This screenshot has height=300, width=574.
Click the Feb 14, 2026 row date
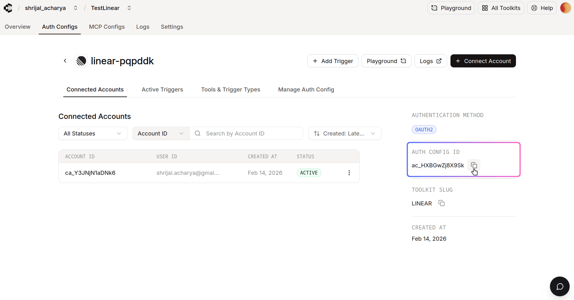(x=265, y=173)
